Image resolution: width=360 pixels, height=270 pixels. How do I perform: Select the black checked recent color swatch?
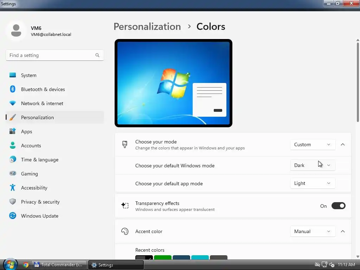coord(144,257)
